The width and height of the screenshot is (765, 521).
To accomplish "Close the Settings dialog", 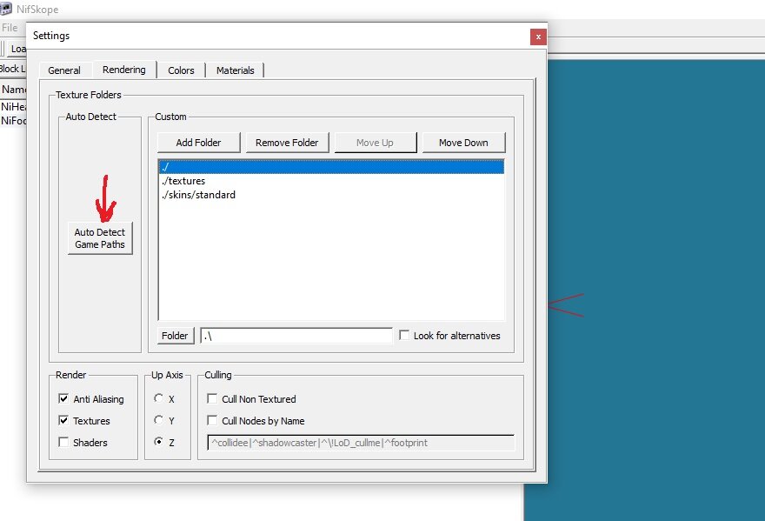I will point(538,37).
